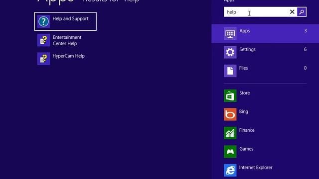
Task: Search within the Store label
Action: click(x=245, y=93)
